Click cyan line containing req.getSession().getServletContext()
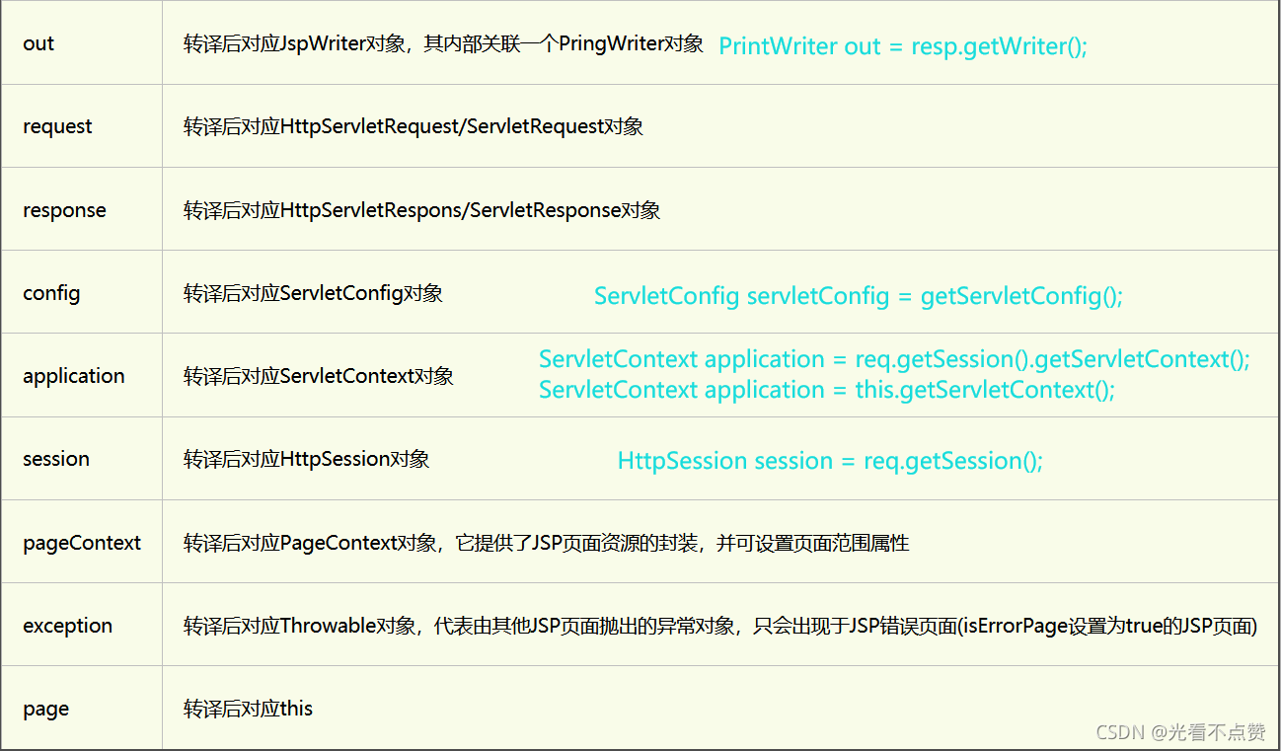This screenshot has width=1281, height=751. (894, 359)
